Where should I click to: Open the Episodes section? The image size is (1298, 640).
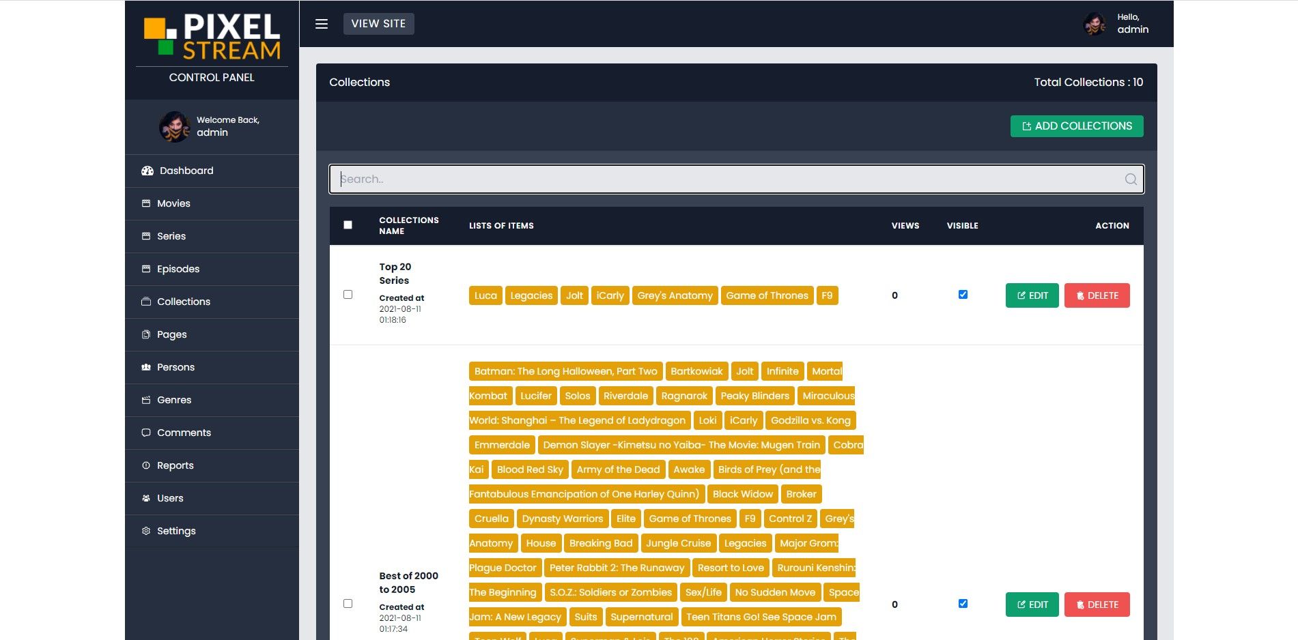212,269
